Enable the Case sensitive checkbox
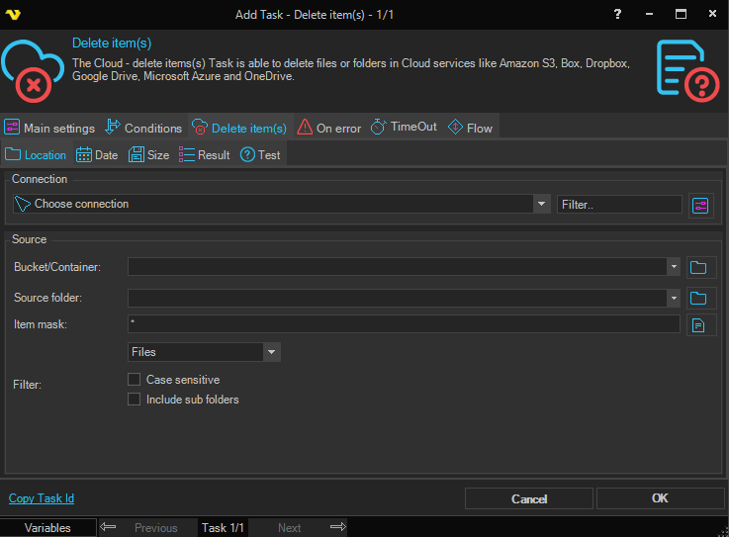Screen dimensions: 729x537 pos(135,380)
